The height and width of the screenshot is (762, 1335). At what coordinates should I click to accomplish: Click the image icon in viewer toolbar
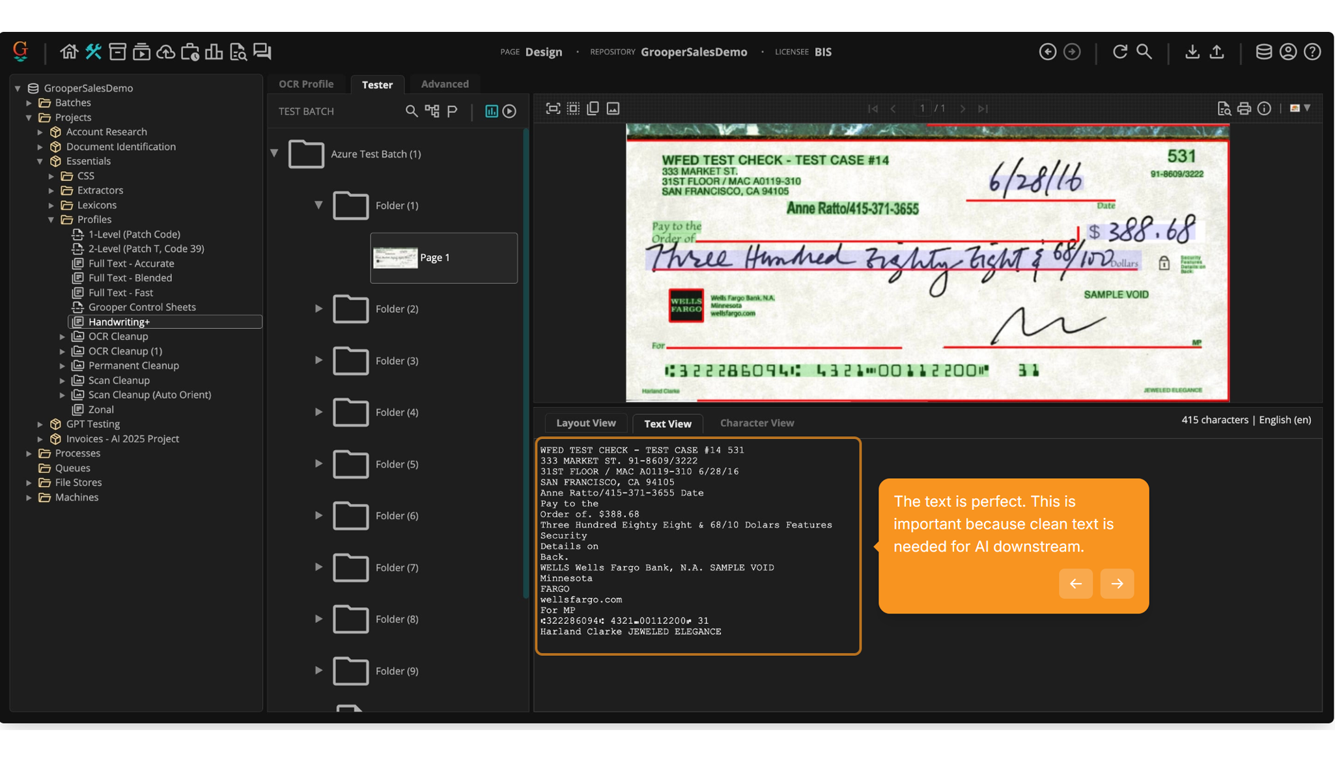tap(613, 109)
